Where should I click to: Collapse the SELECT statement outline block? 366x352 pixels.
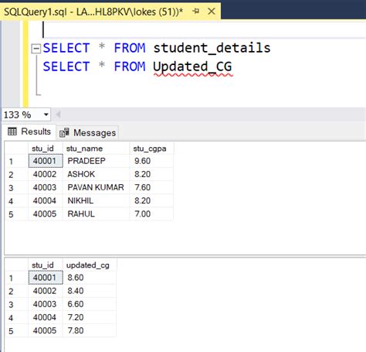click(x=36, y=49)
